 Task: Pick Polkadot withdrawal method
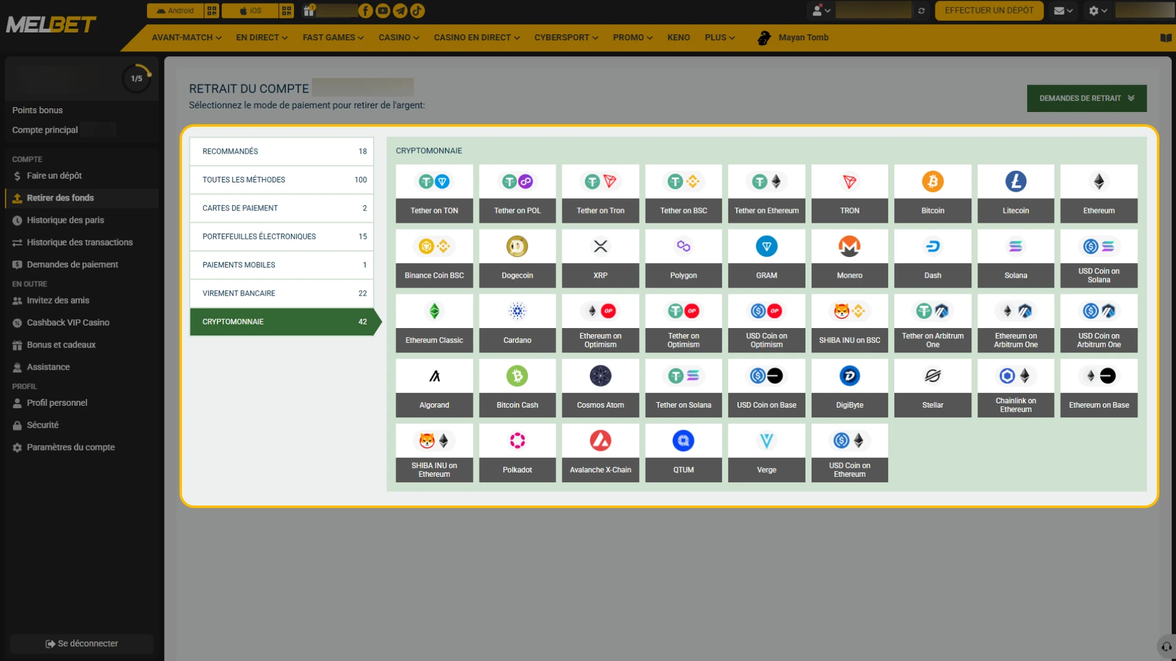[x=517, y=453]
